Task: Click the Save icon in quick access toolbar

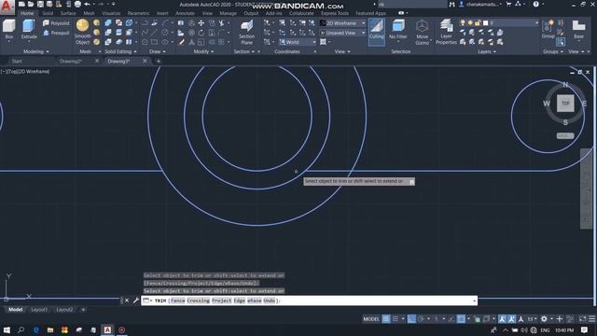Action: tap(40, 4)
